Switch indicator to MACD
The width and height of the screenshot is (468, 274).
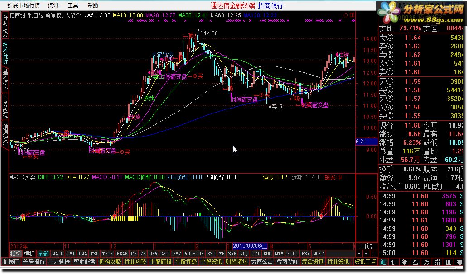coord(58,254)
